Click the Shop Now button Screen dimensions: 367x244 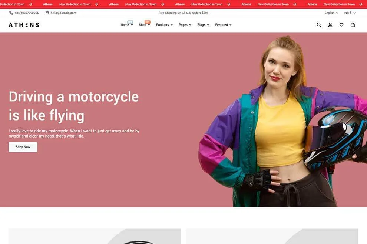pyautogui.click(x=23, y=147)
